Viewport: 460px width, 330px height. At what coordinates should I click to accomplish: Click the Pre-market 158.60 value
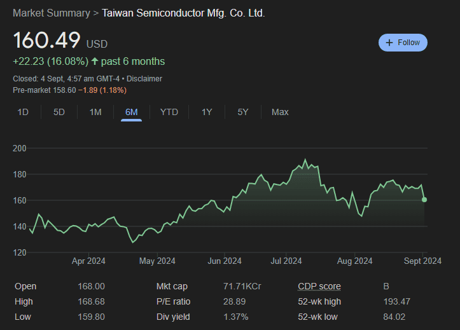[x=64, y=90]
